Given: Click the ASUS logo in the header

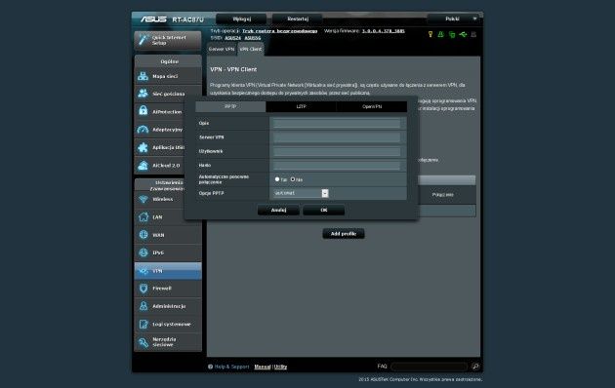Looking at the screenshot, I should 153,19.
